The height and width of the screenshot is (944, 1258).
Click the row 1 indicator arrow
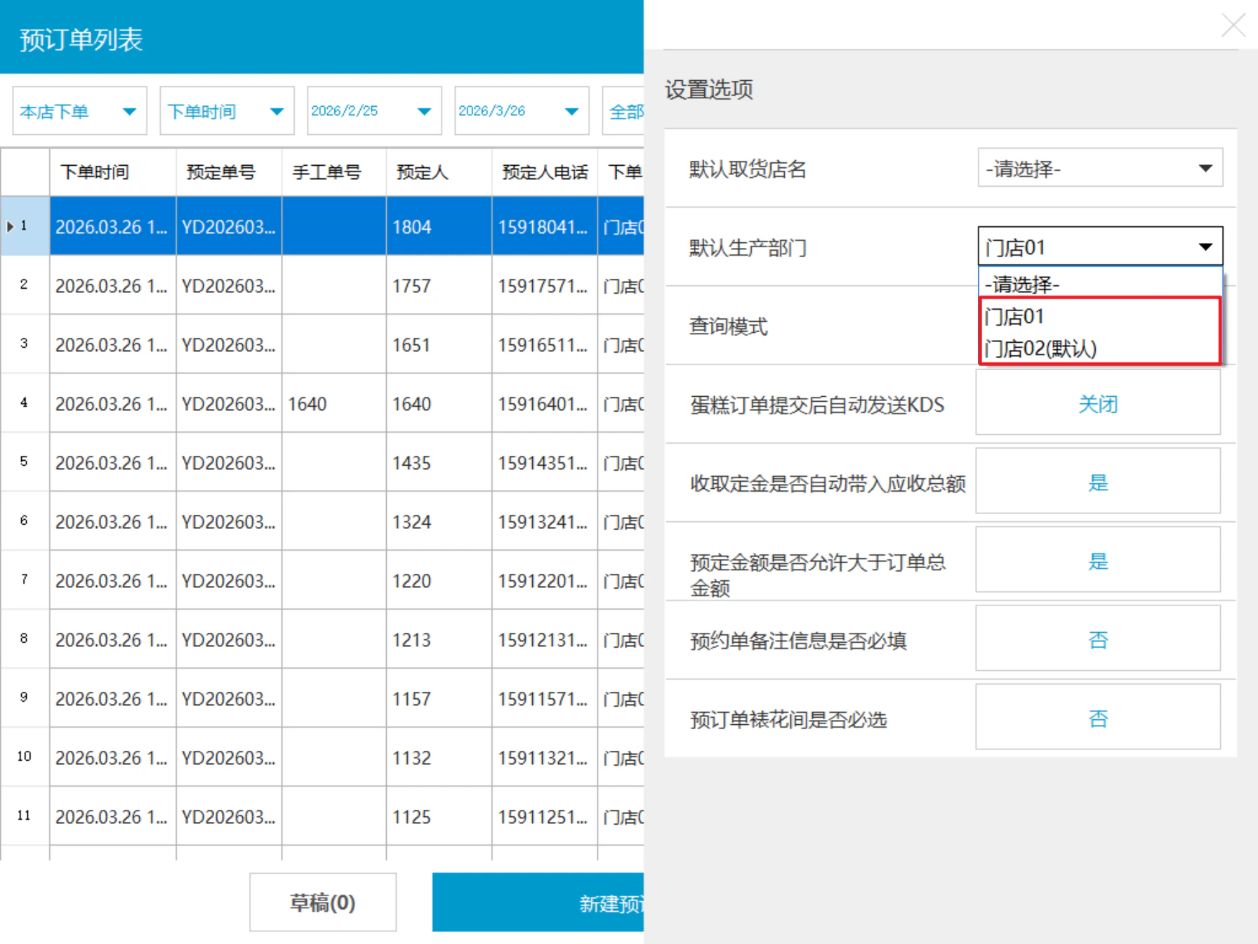pos(10,226)
